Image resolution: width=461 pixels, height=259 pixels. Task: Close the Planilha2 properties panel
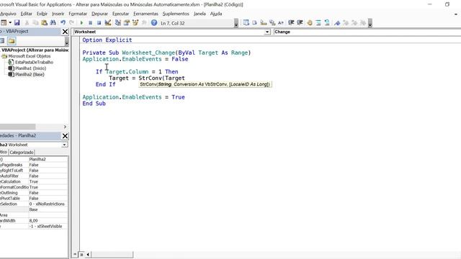tap(65, 136)
